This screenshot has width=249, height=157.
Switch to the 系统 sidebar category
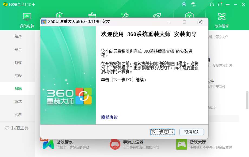tap(18, 88)
